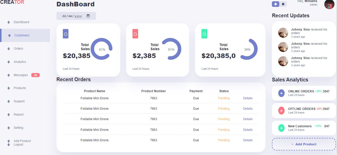Click the 81% donut progress chart

tap(101, 49)
